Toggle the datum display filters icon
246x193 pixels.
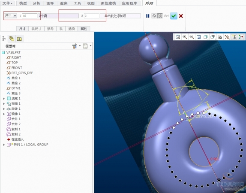227,37
